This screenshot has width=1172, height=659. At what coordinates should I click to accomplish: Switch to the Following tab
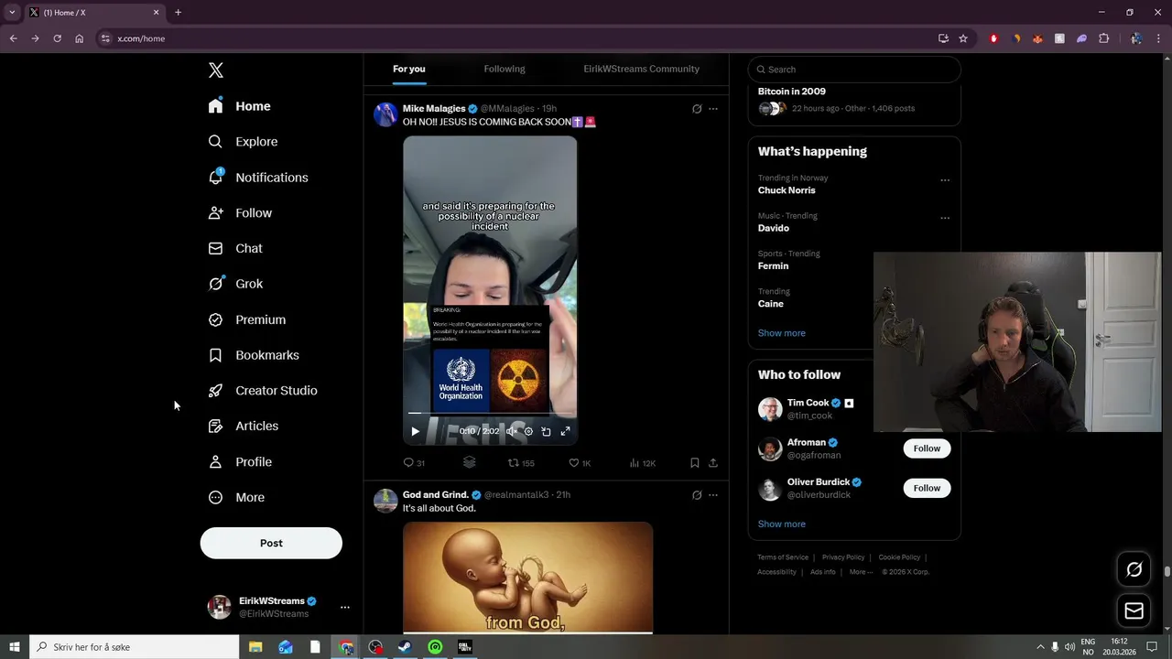pyautogui.click(x=505, y=69)
